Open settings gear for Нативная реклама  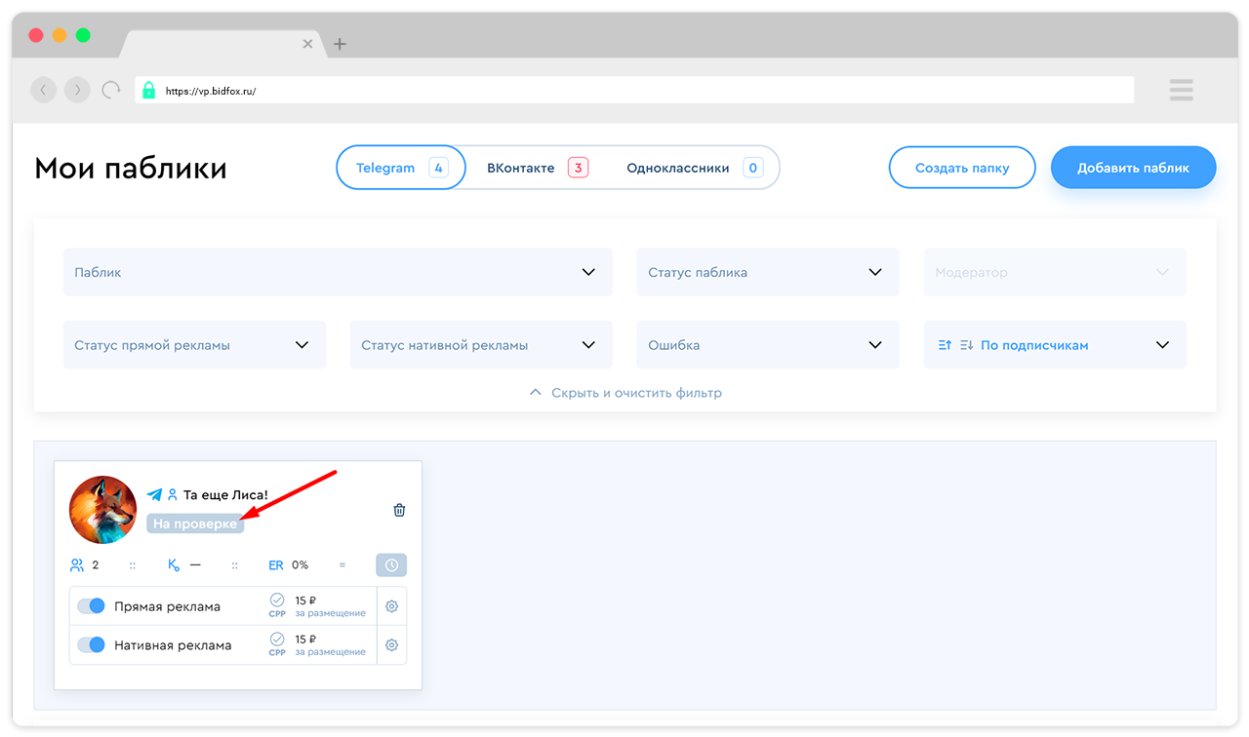point(391,645)
